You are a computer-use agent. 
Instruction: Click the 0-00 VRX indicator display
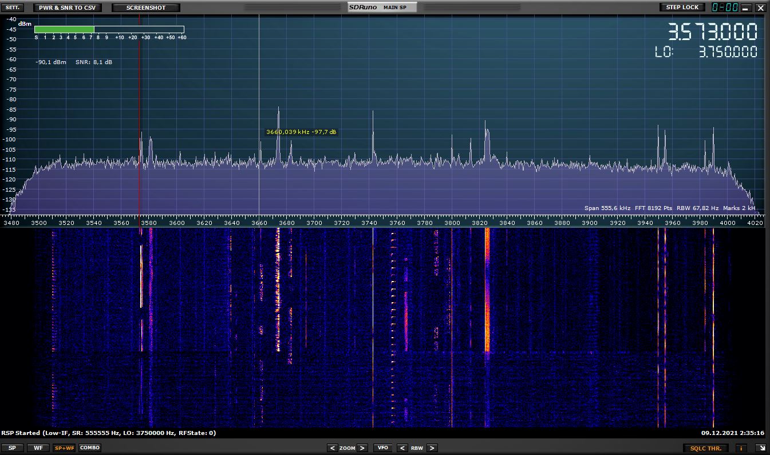tap(724, 7)
